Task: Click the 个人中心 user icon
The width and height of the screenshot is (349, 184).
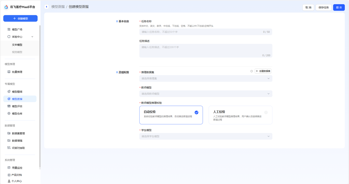Action: (9, 181)
